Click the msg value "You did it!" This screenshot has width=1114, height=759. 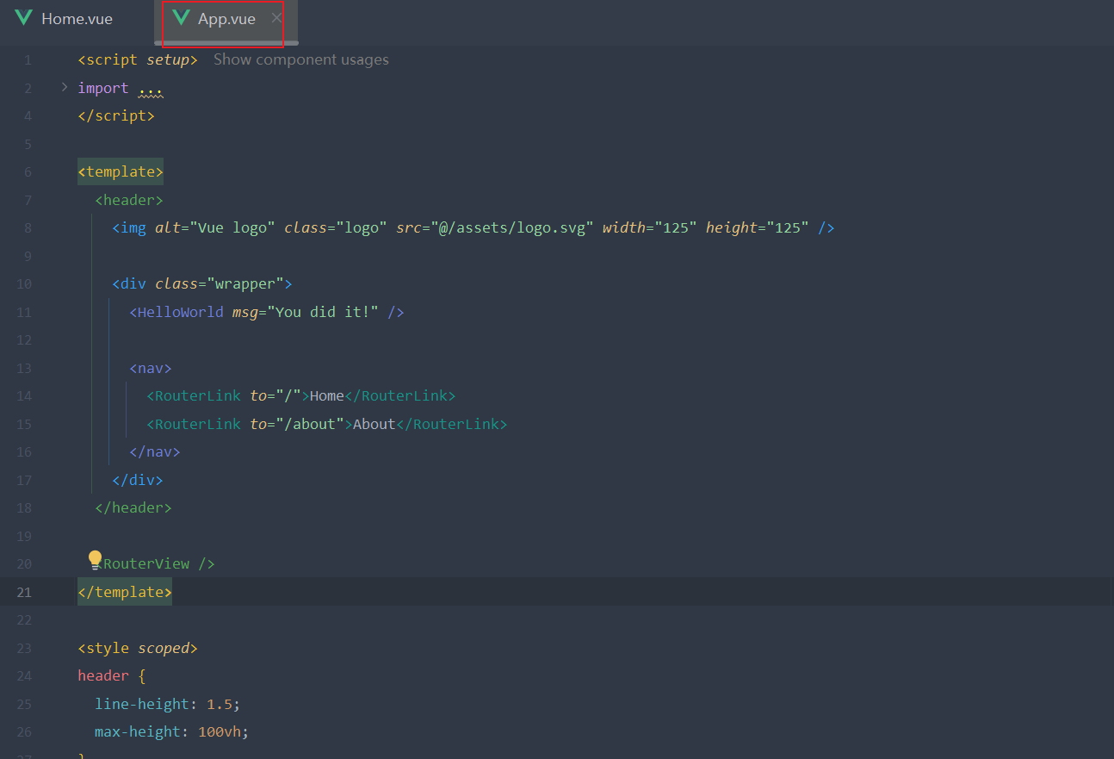[x=323, y=312]
